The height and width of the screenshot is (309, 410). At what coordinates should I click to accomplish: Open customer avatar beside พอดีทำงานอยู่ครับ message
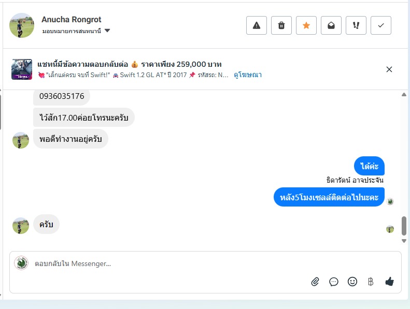click(21, 140)
